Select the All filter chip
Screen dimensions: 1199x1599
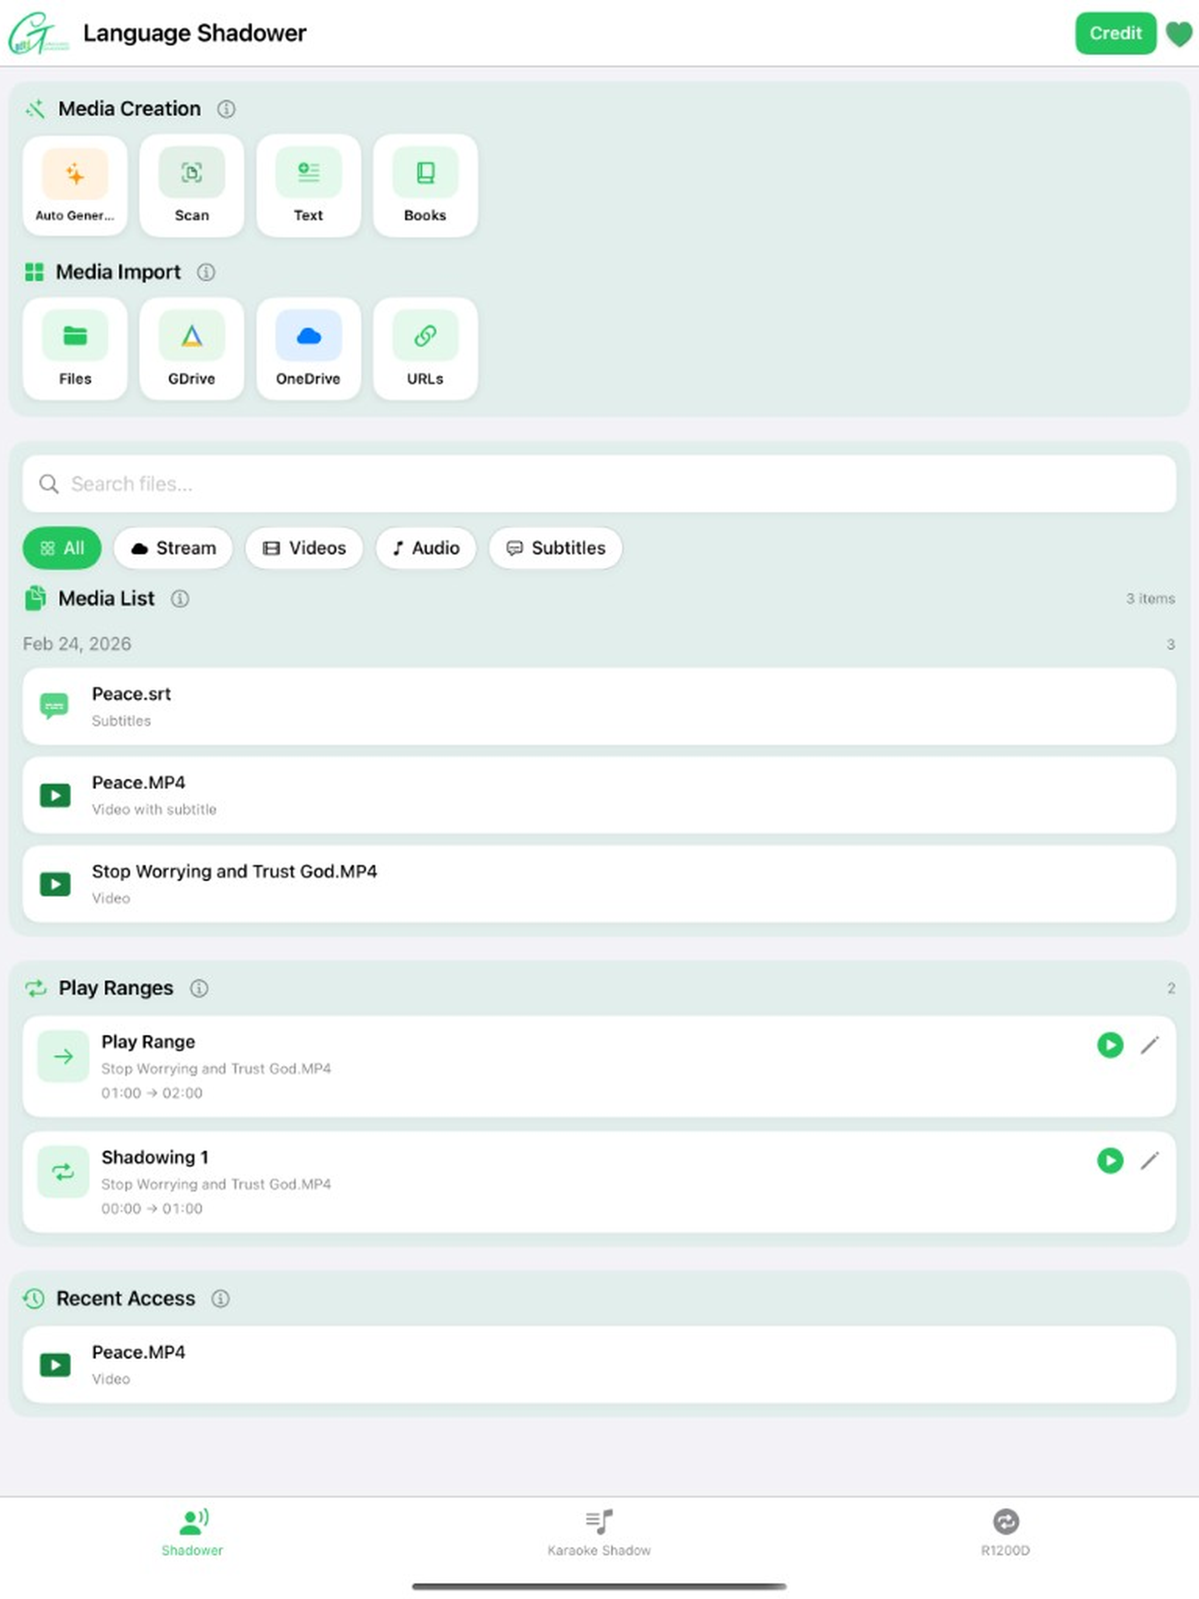coord(62,548)
